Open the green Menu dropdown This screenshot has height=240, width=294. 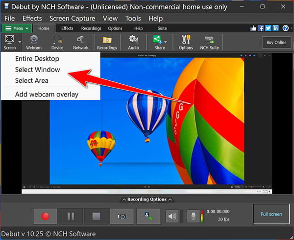coord(17,28)
